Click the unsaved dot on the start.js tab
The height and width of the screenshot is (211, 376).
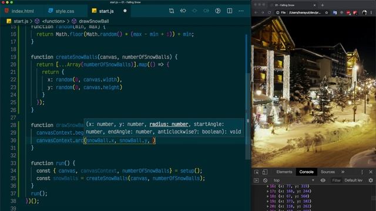coord(125,11)
